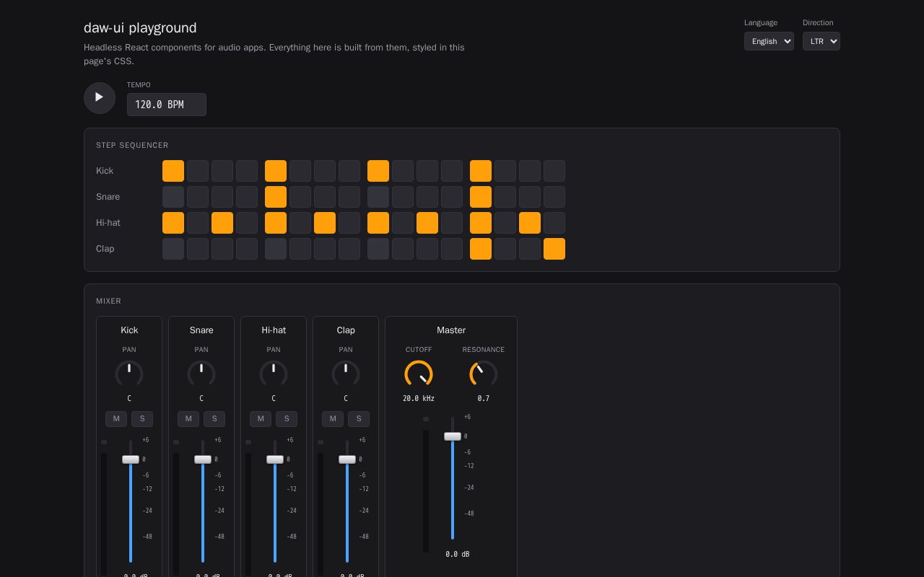Click the Master 0.0 dB readout
Image resolution: width=924 pixels, height=577 pixels.
point(458,554)
